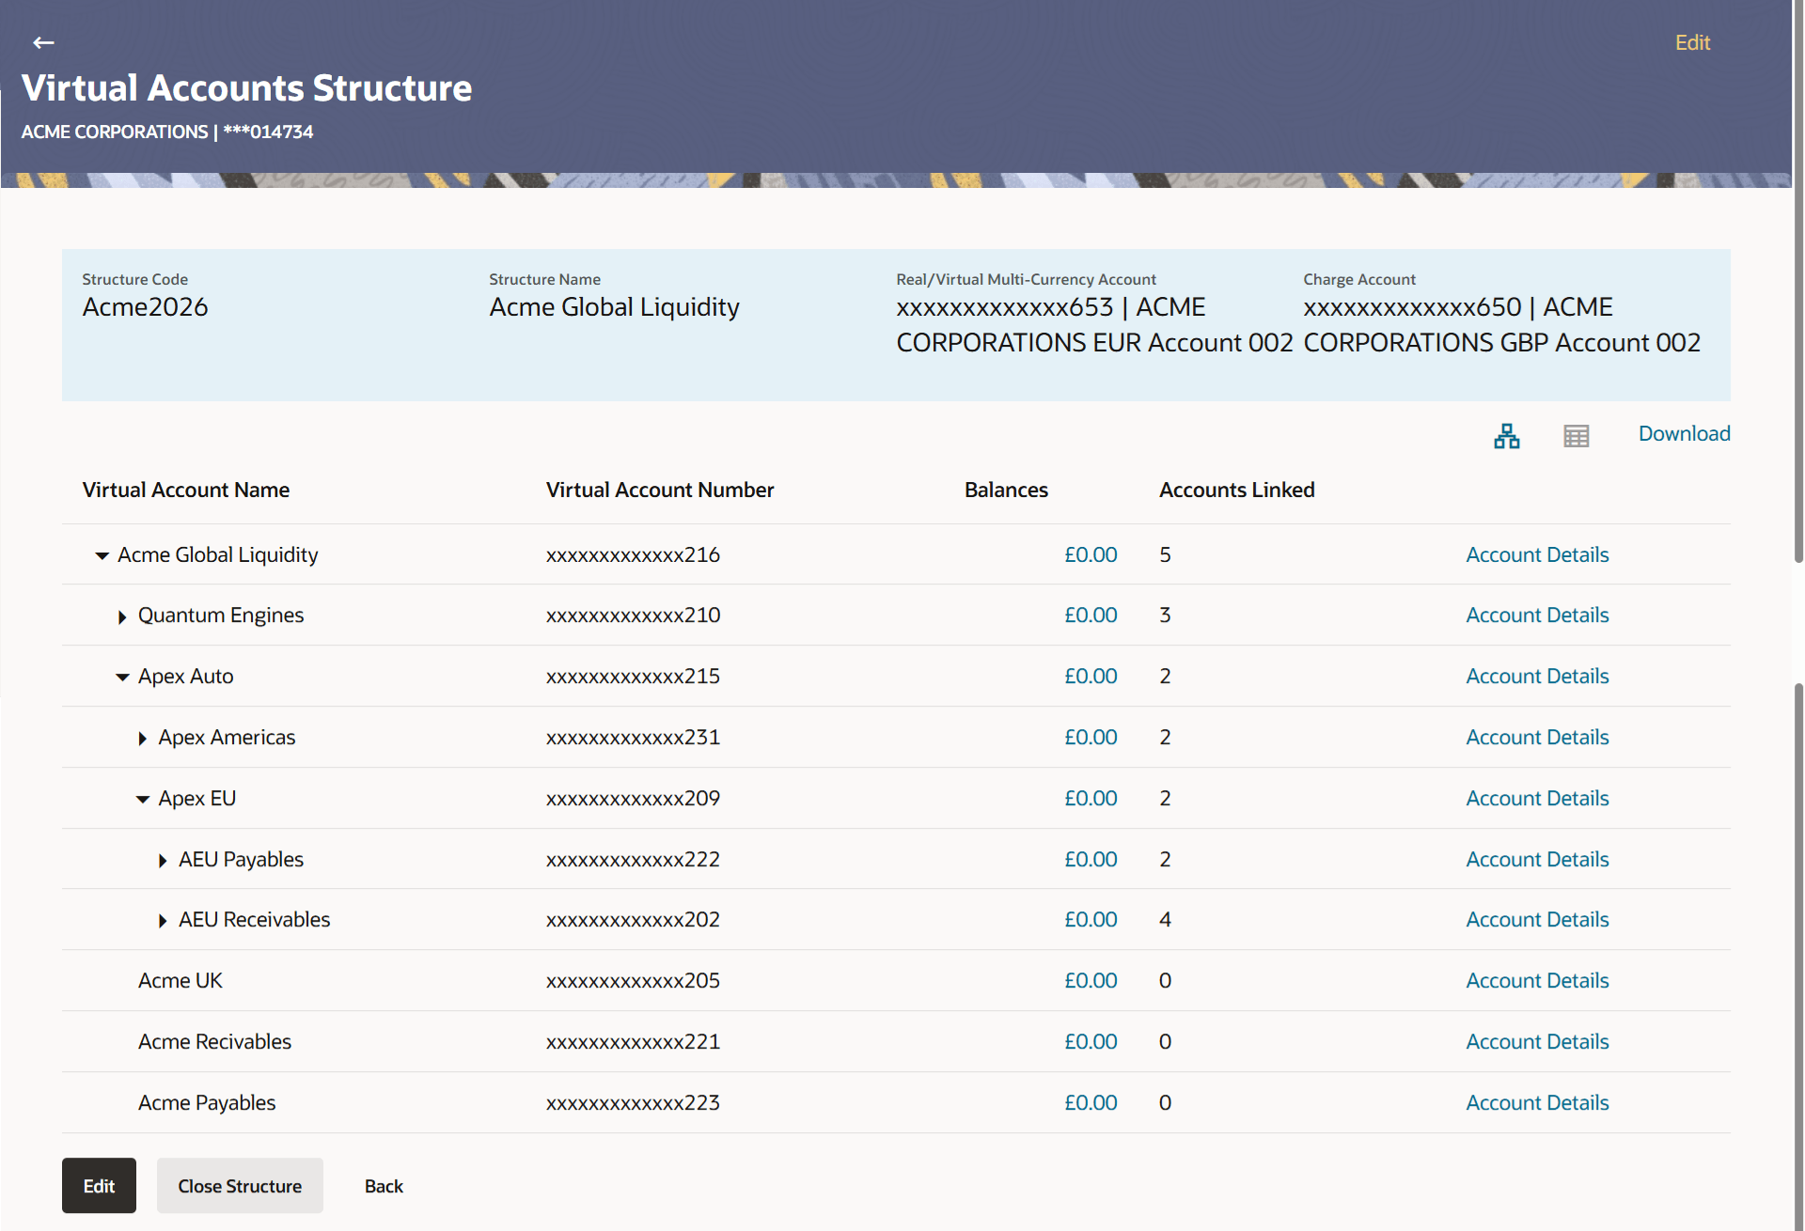
Task: Collapse the Apex Auto node
Action: [122, 678]
